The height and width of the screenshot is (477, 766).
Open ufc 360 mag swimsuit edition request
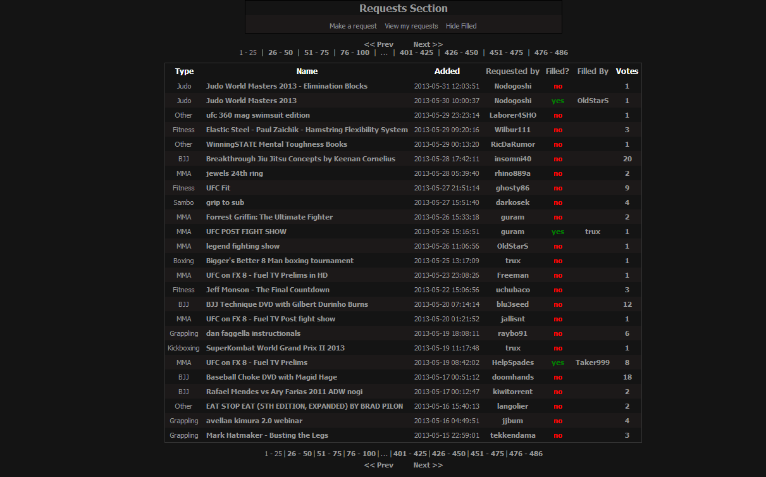pyautogui.click(x=258, y=115)
